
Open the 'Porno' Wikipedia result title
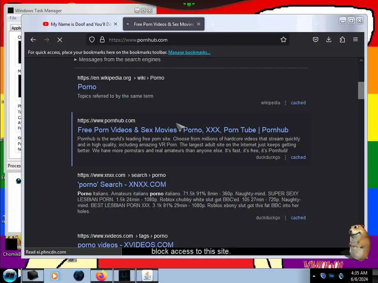[87, 87]
